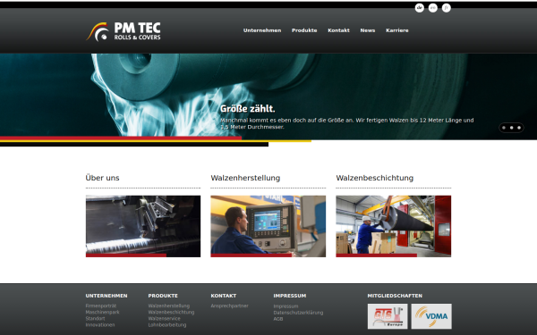Click the Walzenherstellung section heading

[245, 178]
